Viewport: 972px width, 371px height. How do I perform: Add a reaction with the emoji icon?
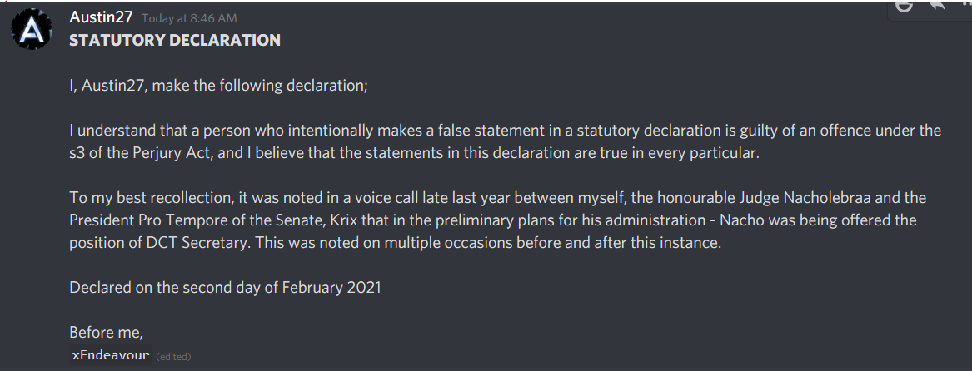[x=905, y=6]
